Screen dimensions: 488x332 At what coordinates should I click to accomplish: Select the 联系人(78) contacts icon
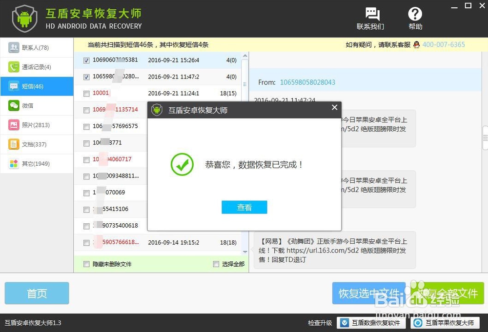(x=14, y=47)
